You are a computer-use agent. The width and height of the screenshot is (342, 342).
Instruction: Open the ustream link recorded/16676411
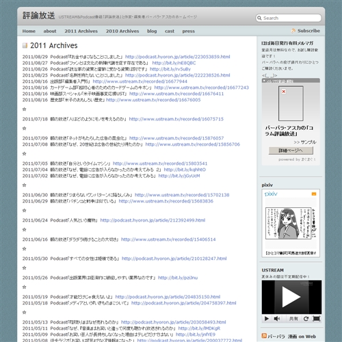(x=176, y=94)
